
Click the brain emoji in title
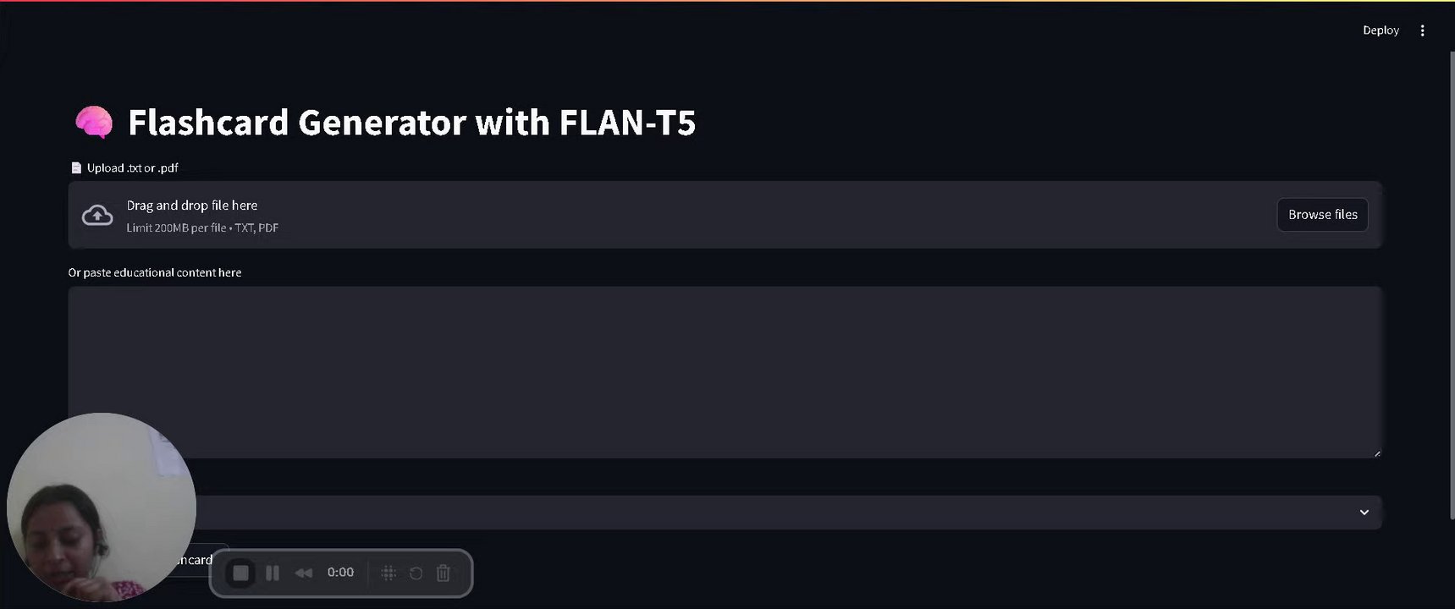click(94, 123)
